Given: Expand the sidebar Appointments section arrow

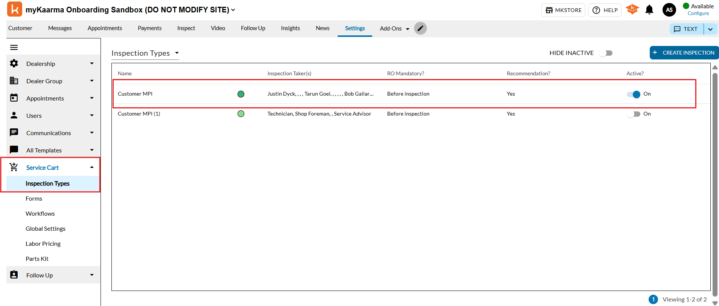Looking at the screenshot, I should (x=92, y=98).
